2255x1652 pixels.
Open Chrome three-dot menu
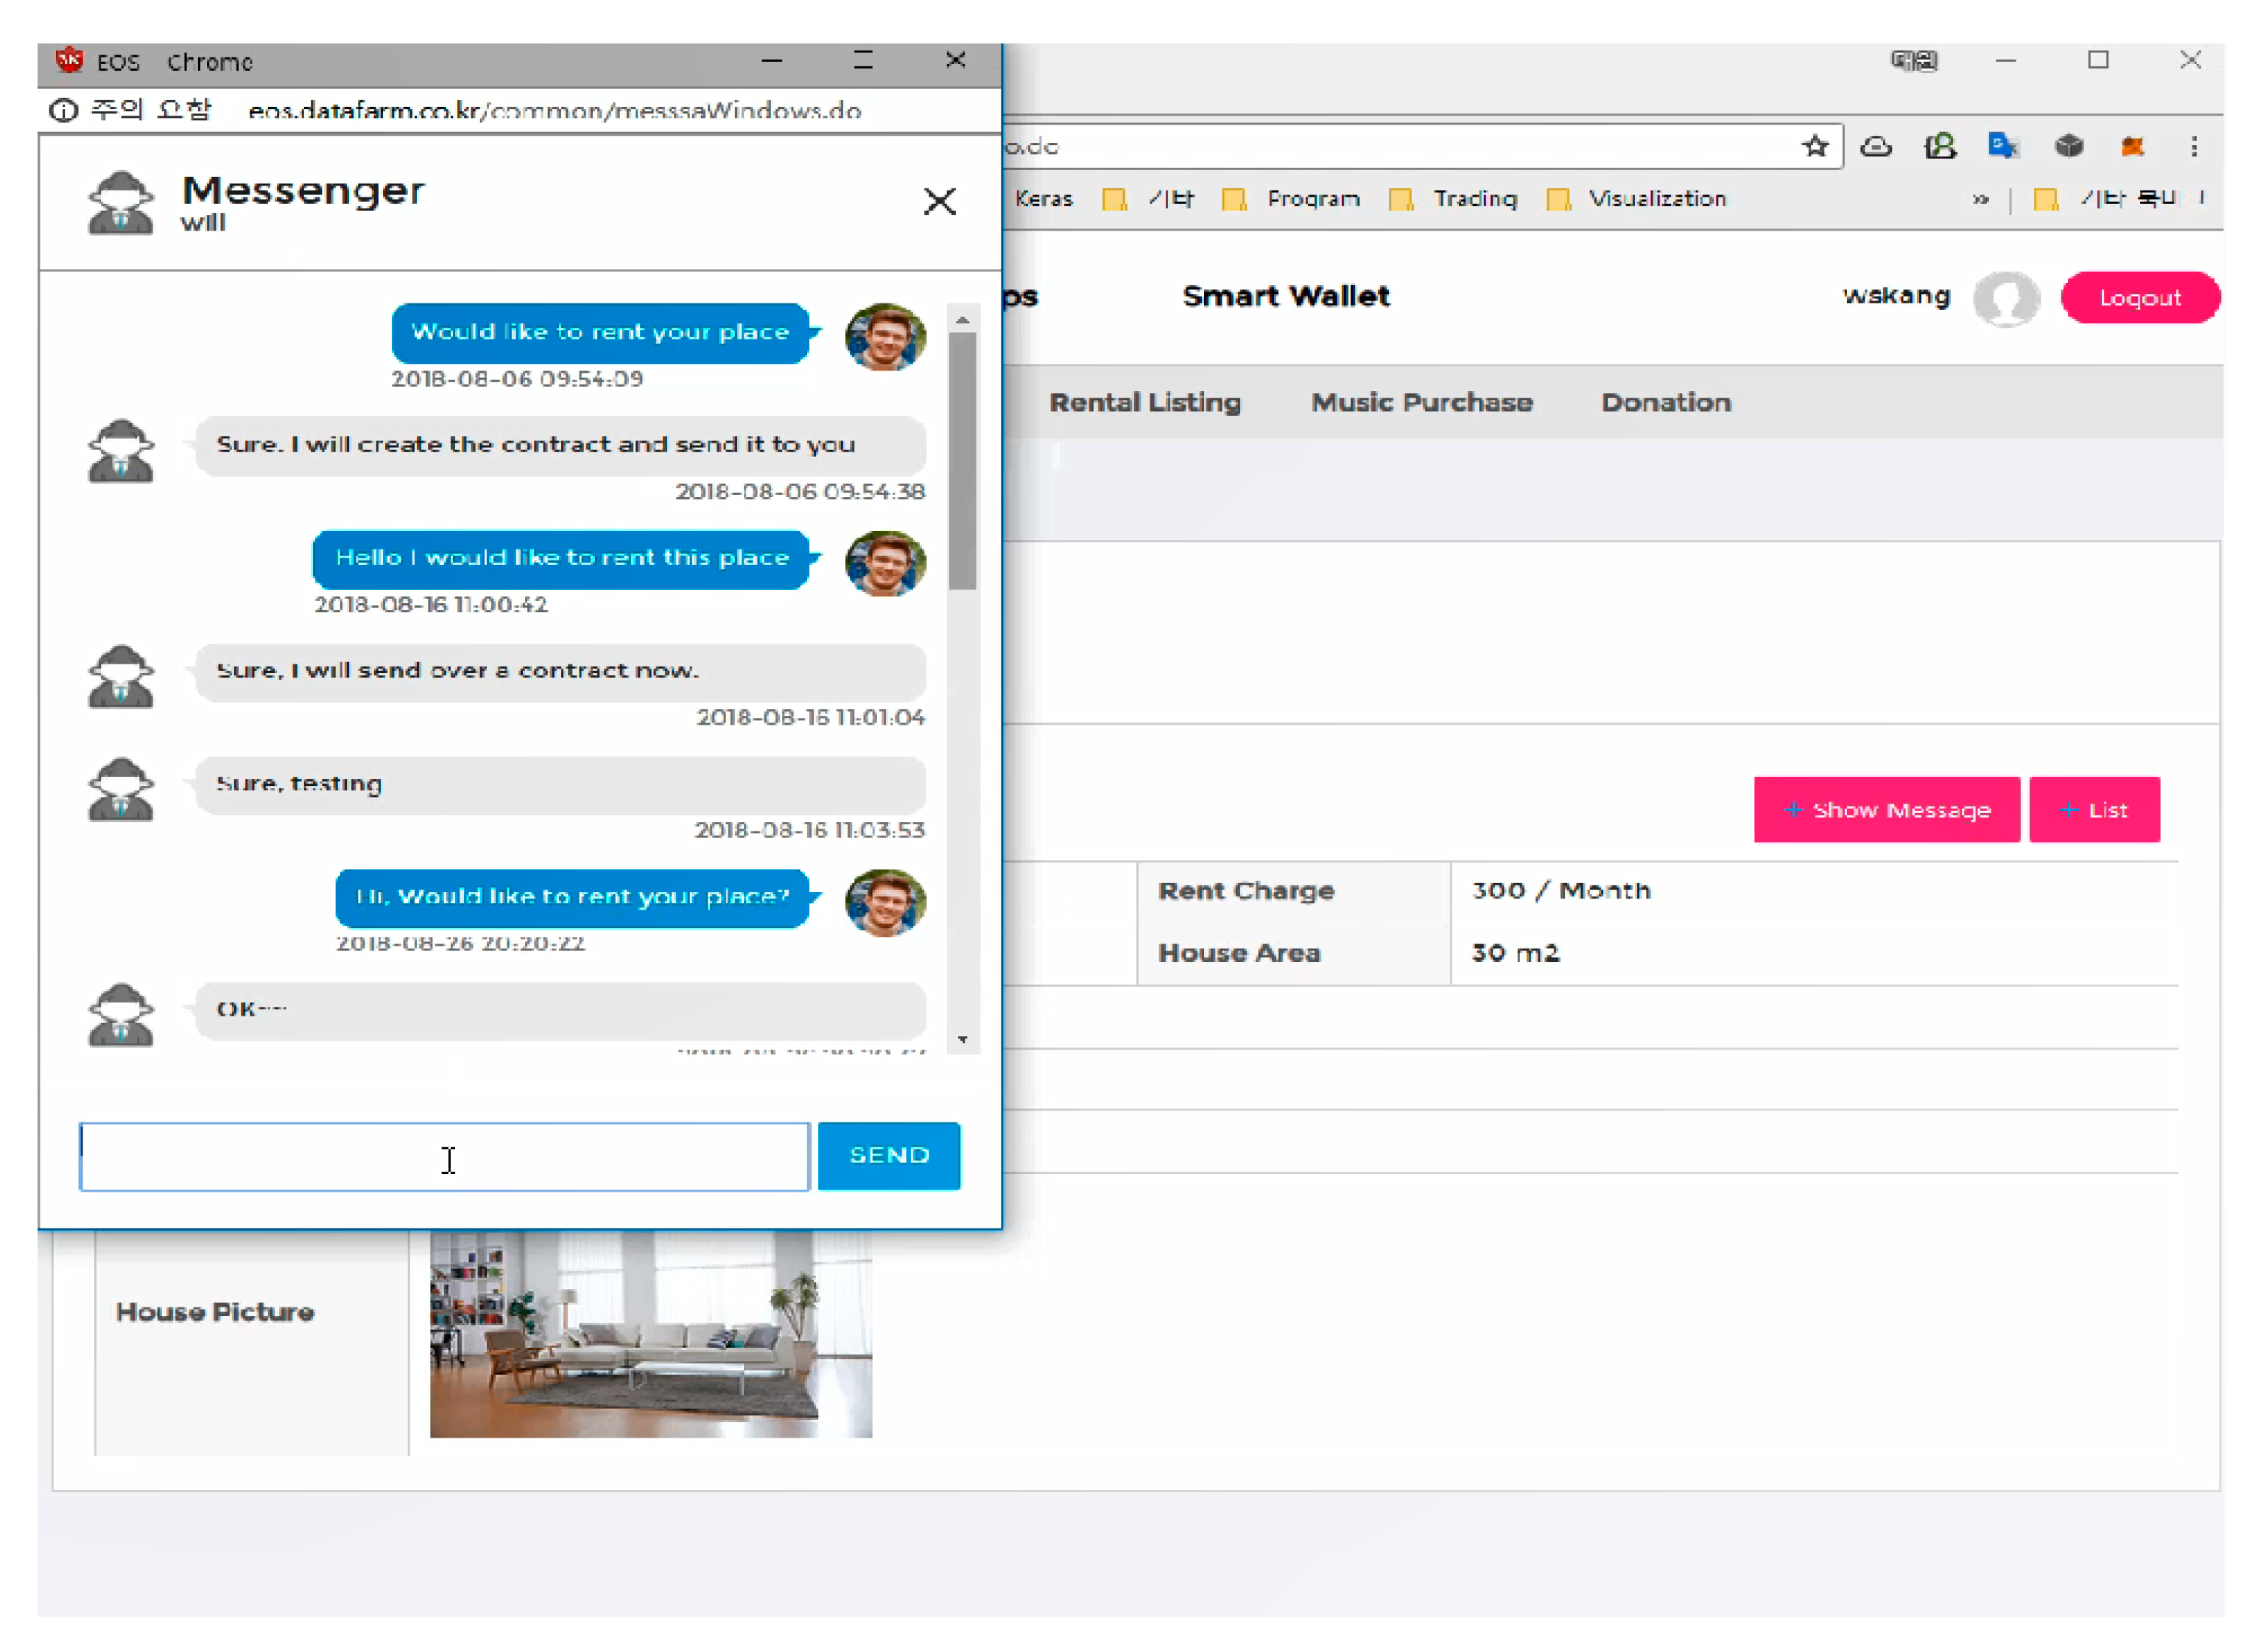click(2193, 147)
